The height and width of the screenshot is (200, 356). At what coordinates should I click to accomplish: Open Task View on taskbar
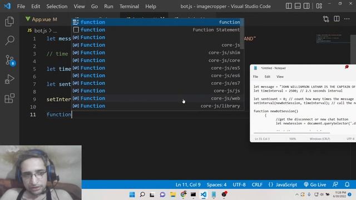(152, 194)
